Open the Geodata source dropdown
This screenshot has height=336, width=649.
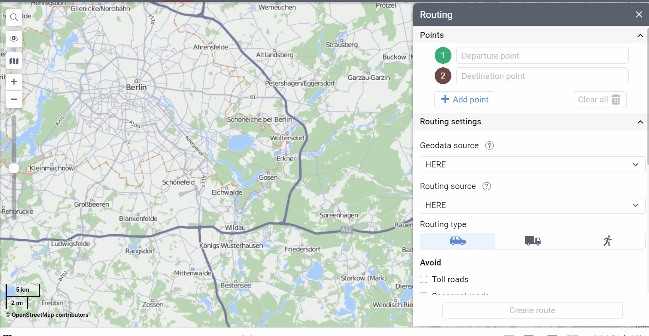point(532,165)
